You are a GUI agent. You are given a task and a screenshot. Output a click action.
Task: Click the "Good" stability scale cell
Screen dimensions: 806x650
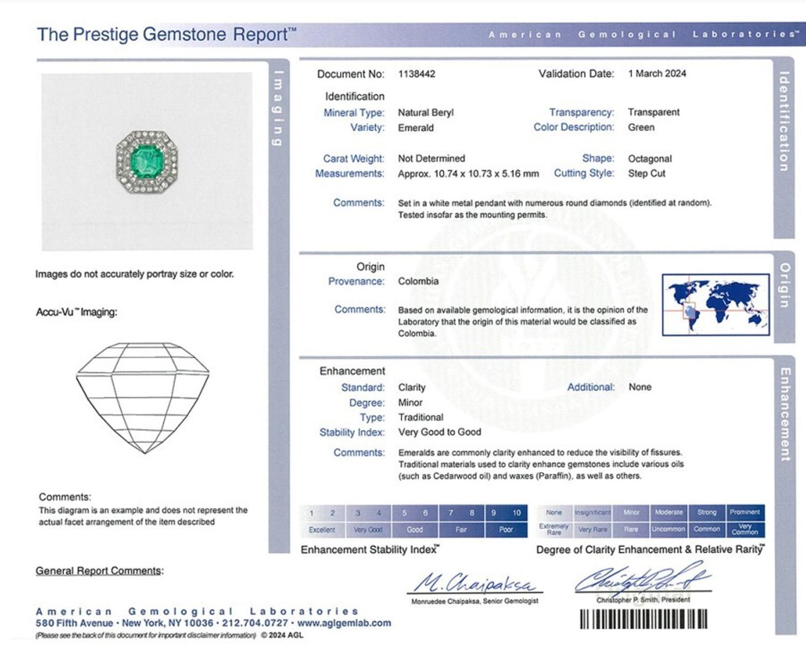tap(415, 530)
